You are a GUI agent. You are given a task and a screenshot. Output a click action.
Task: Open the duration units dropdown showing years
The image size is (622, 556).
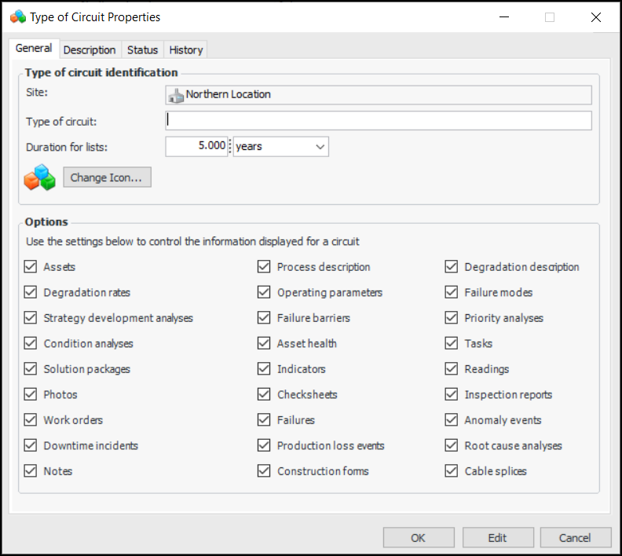tap(280, 146)
